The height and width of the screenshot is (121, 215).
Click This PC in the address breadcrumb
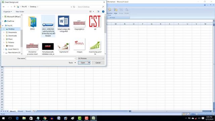pos(24,7)
